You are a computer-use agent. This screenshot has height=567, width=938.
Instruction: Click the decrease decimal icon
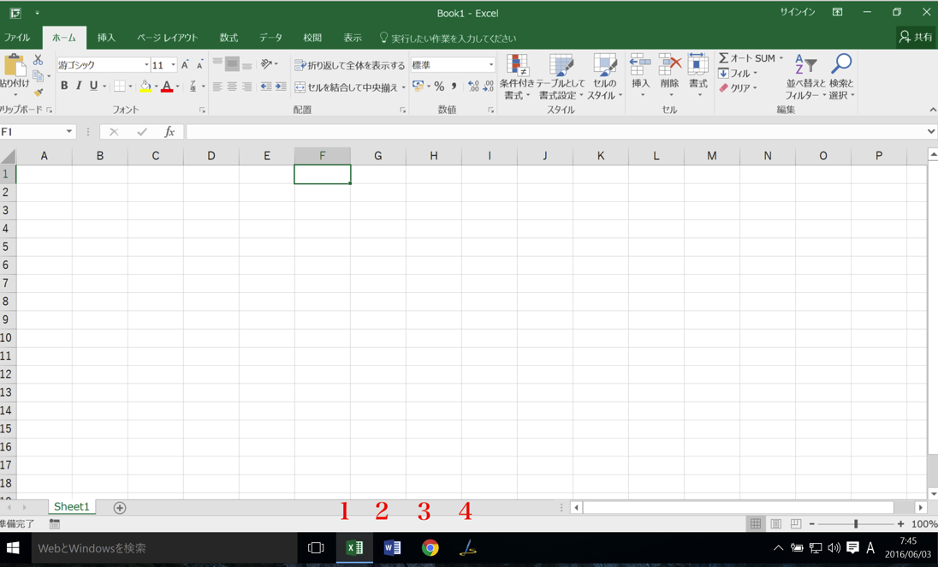pos(488,87)
